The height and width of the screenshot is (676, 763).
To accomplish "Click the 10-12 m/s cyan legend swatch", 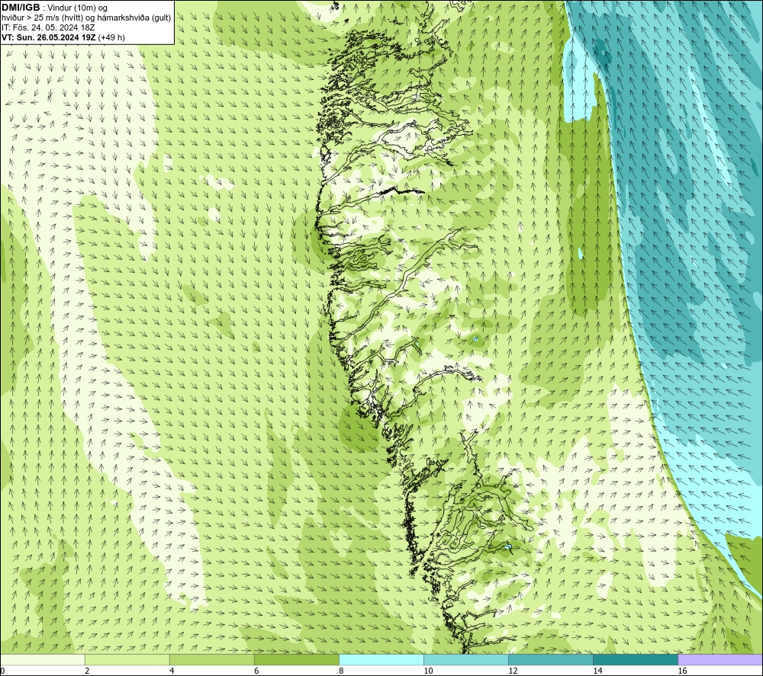I will click(466, 659).
